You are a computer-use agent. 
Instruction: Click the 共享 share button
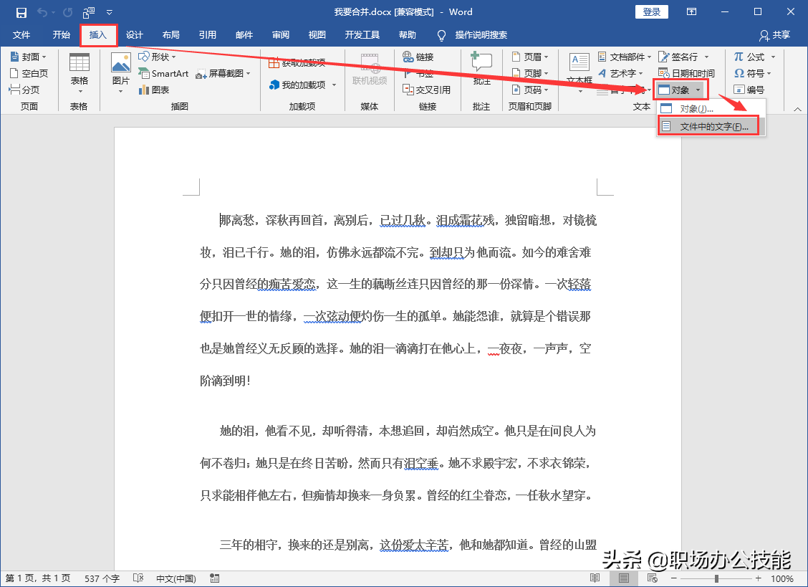pyautogui.click(x=775, y=35)
